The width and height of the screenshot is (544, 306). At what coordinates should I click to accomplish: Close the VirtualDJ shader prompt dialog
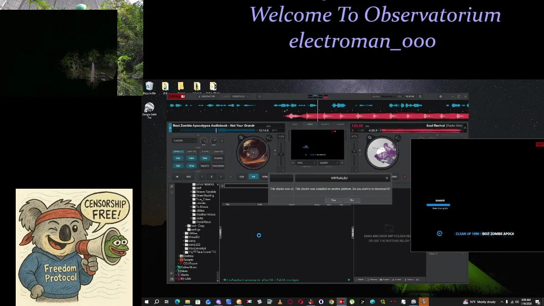pos(387,178)
